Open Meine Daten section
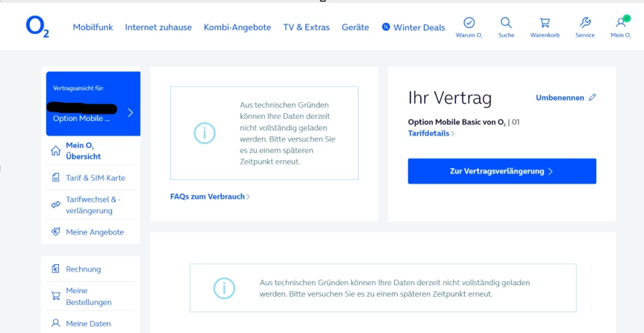 pos(88,323)
